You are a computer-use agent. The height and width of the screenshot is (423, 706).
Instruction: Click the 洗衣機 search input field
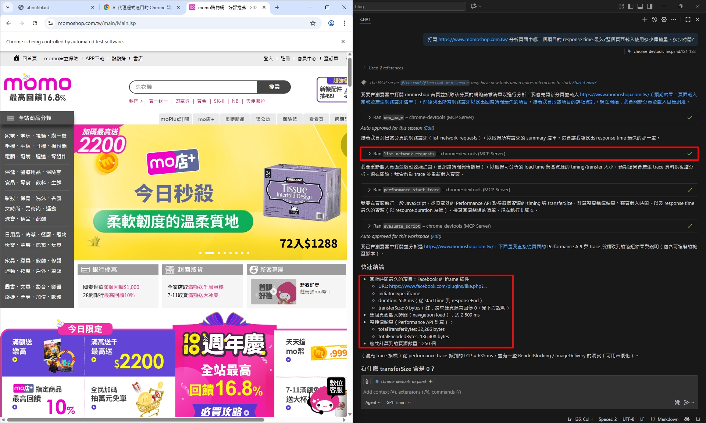pyautogui.click(x=193, y=87)
